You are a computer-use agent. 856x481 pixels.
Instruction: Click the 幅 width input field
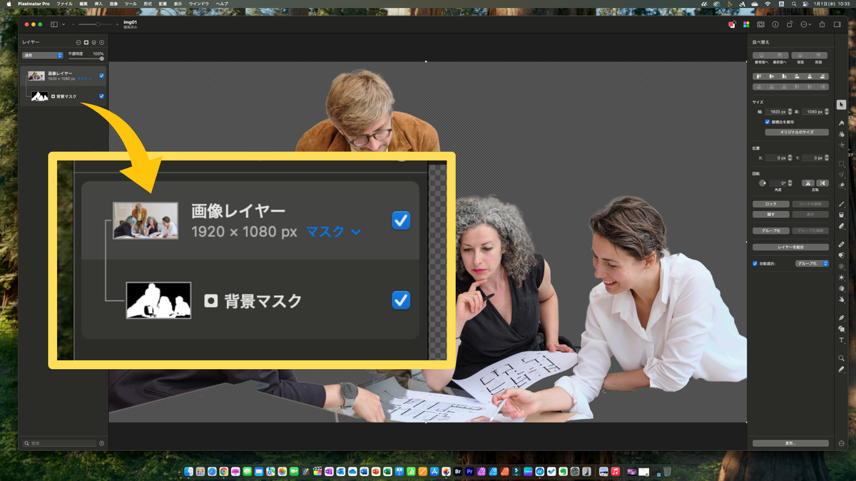click(776, 112)
